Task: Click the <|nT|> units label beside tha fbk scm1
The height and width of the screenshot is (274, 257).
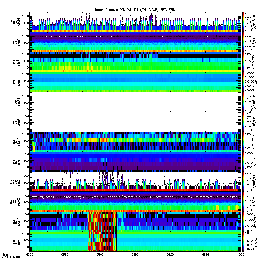Action: click(x=256, y=82)
